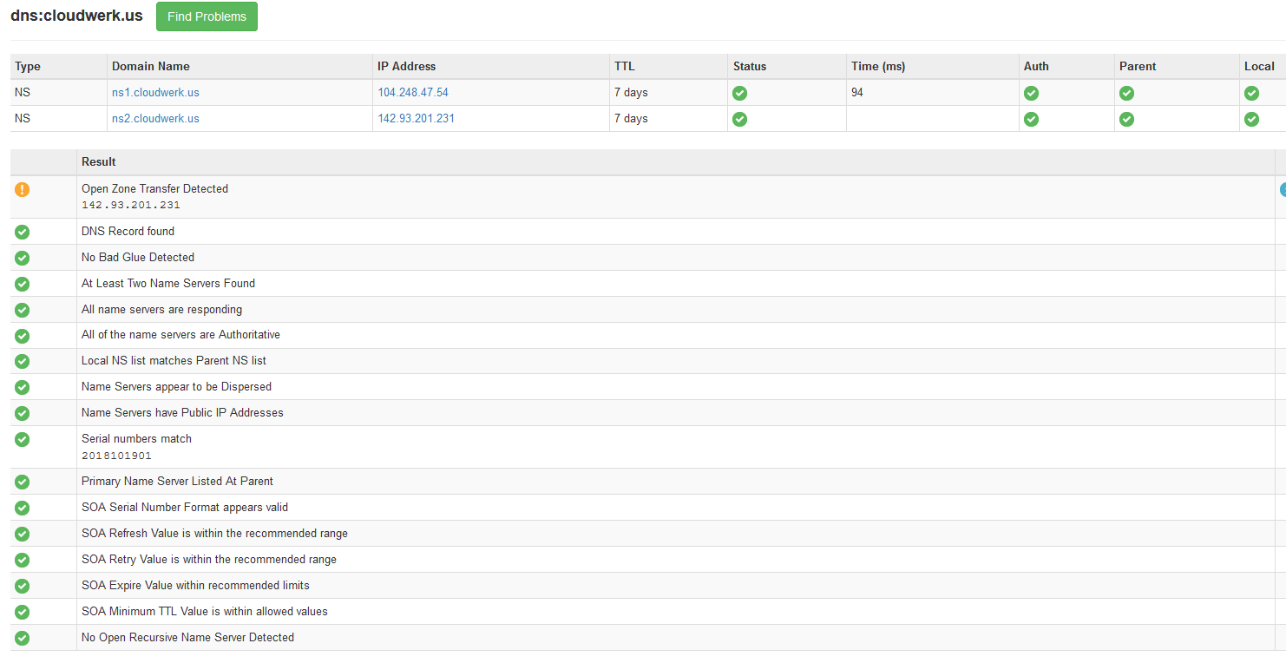Click check icon for name servers are Authoritative
This screenshot has height=663, width=1286.
pos(23,336)
